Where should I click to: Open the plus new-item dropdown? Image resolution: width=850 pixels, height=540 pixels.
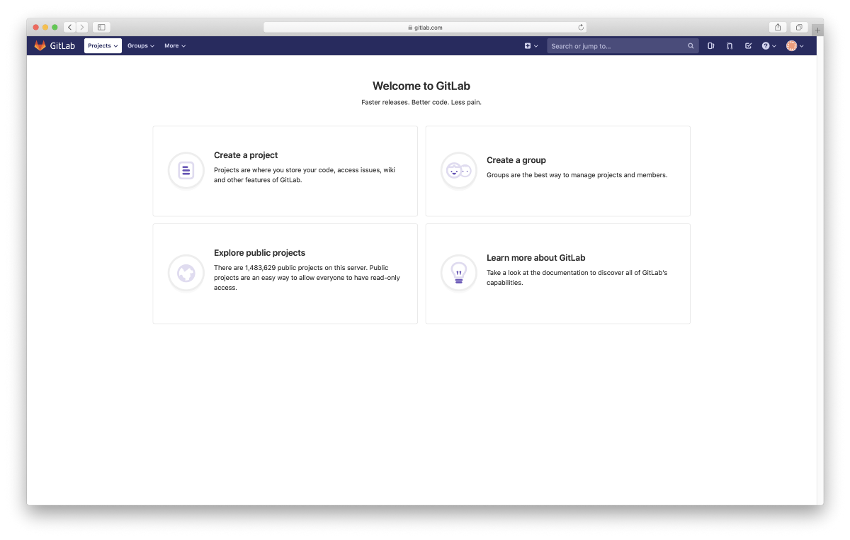[531, 45]
